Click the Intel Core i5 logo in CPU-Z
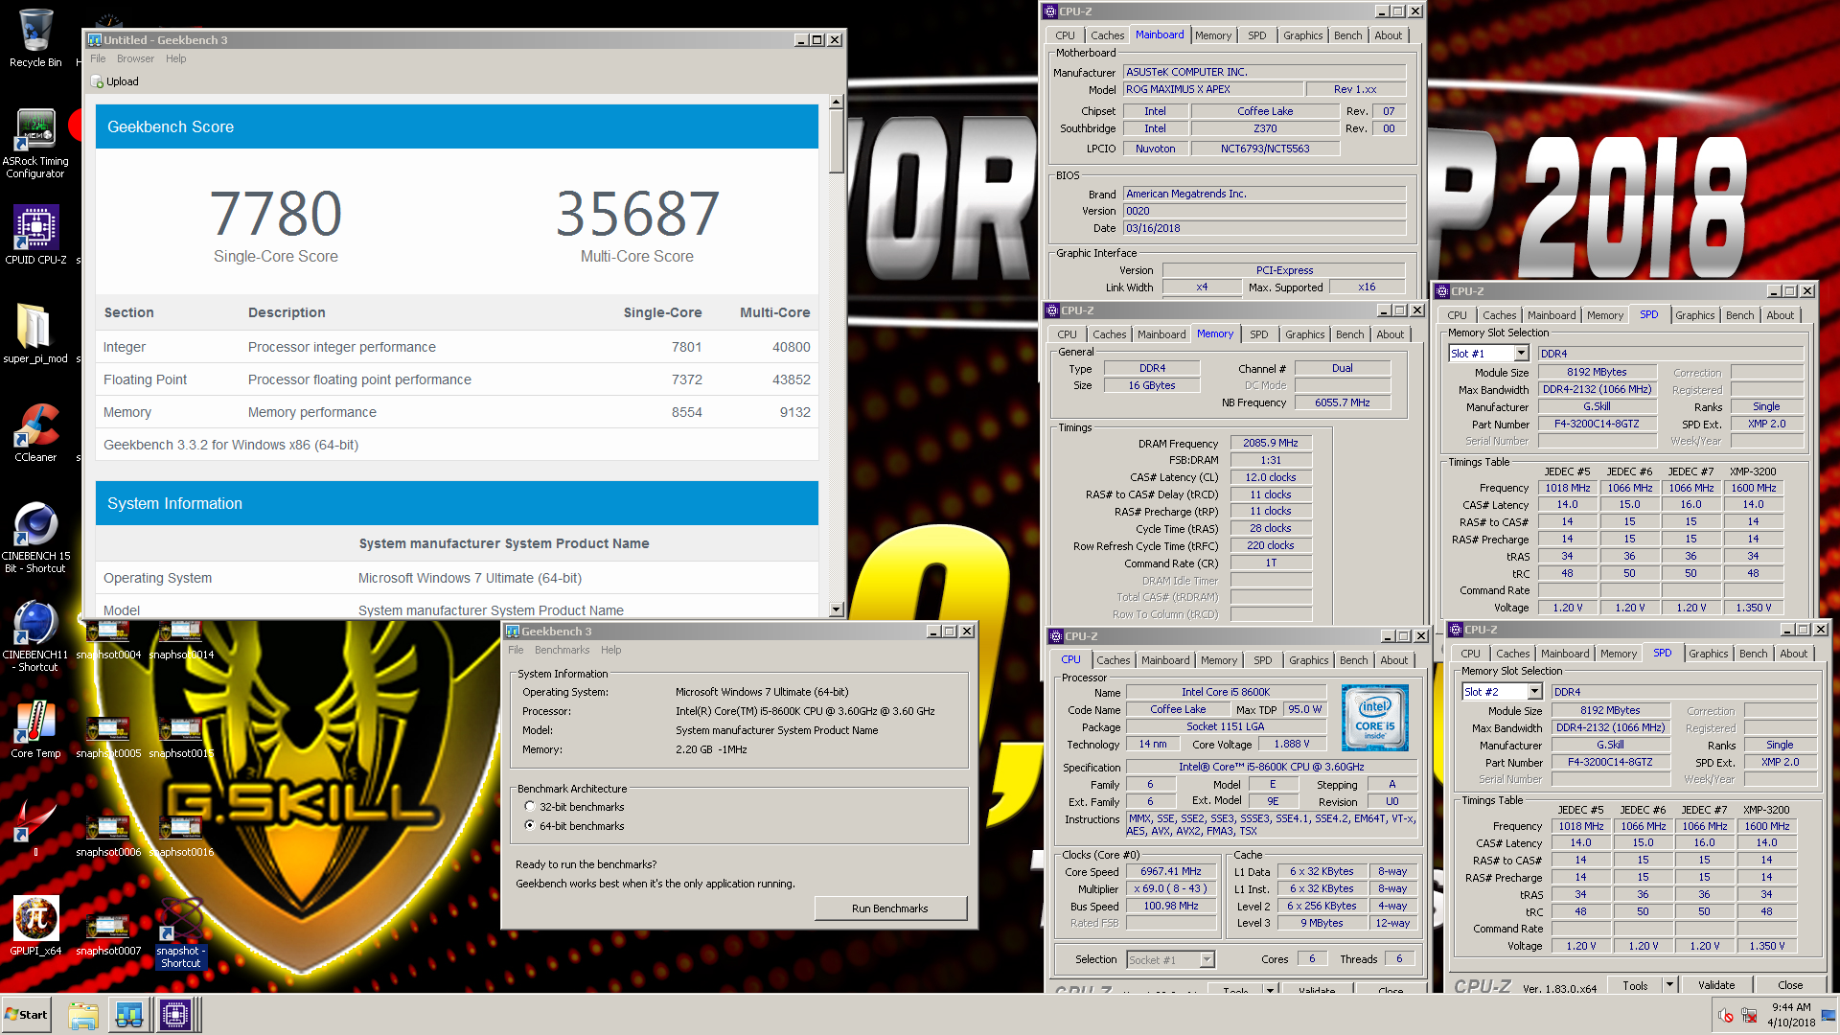Screen dimensions: 1840x1035 [1374, 717]
